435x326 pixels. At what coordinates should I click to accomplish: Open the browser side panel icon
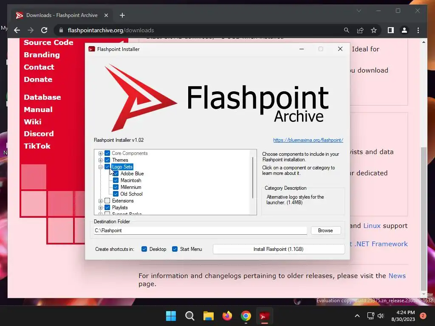pyautogui.click(x=391, y=30)
